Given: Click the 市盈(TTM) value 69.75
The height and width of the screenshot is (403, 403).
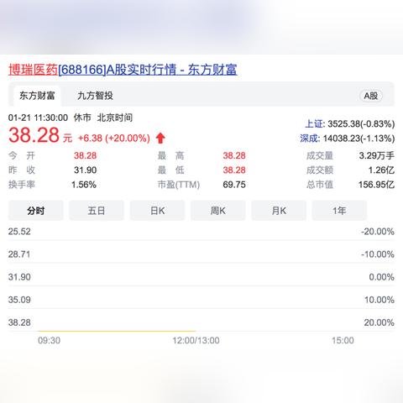Looking at the screenshot, I should 234,185.
